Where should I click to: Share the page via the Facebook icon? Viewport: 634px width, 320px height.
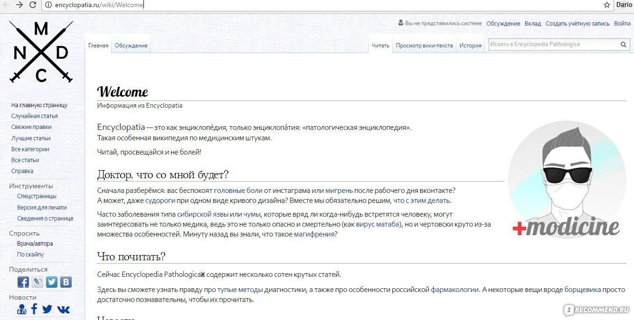tap(23, 282)
